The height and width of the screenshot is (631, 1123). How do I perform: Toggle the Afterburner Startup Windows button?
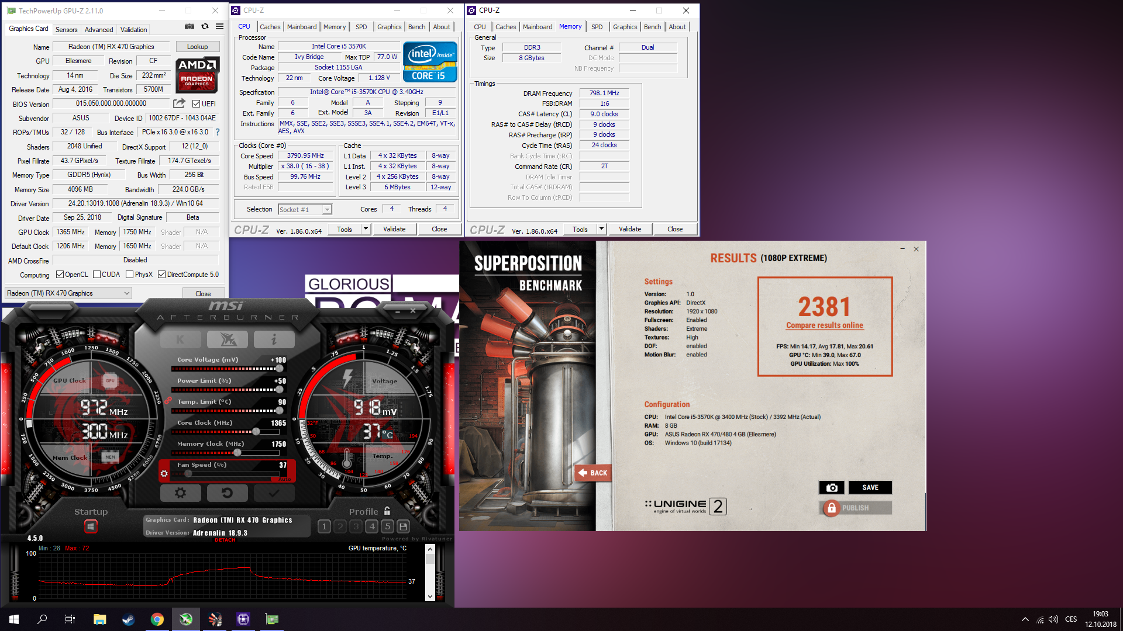coord(91,526)
